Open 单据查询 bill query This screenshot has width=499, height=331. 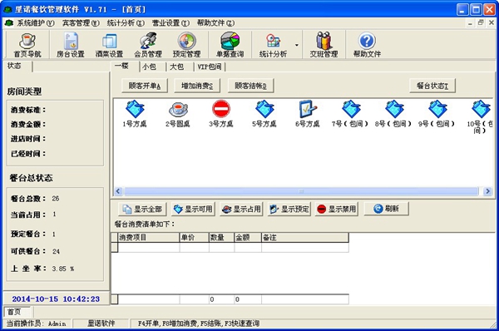pos(230,45)
